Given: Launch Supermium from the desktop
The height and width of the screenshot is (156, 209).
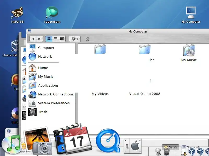Looking at the screenshot, I should (x=52, y=15).
